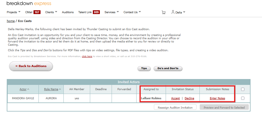262x113 pixels.
Task: Click the AA Member column header
Action: 77,89
